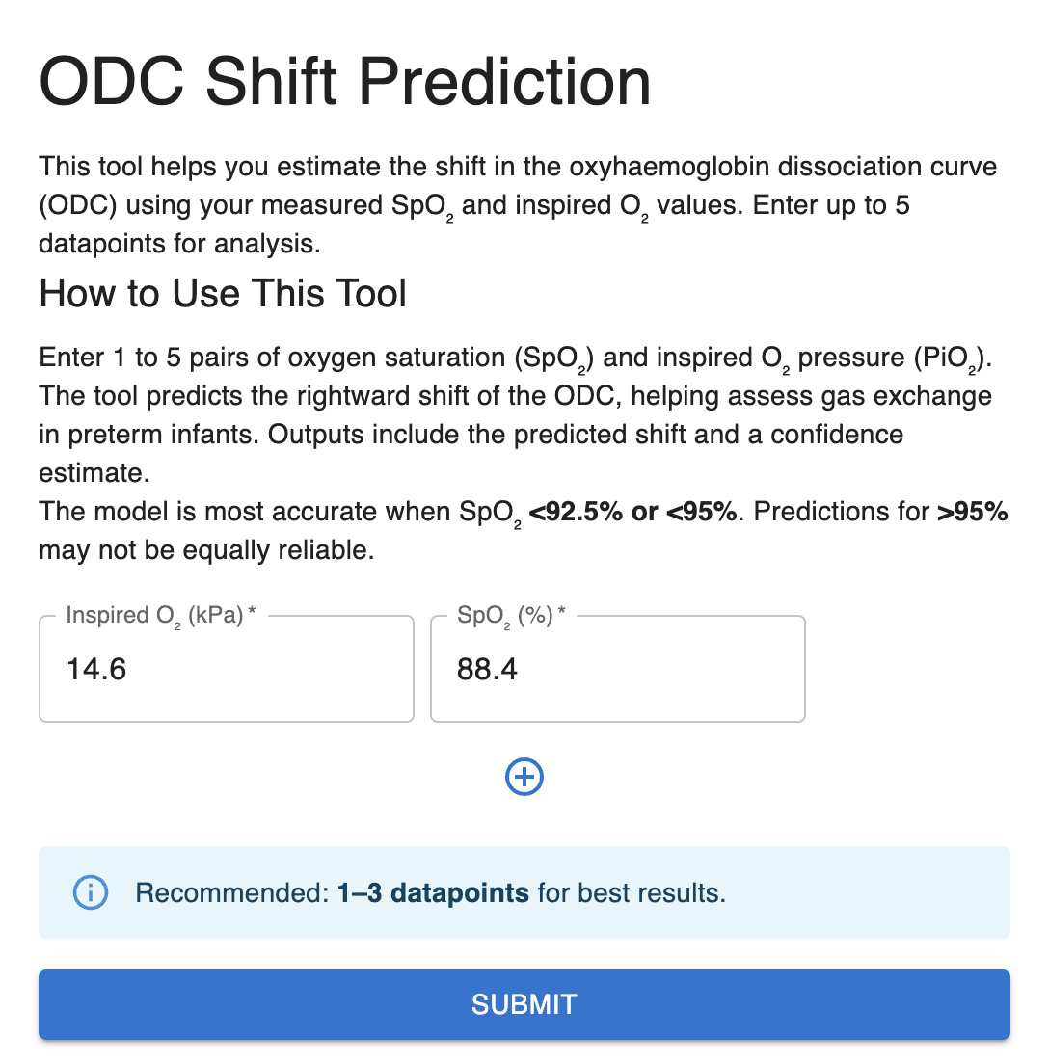This screenshot has width=1049, height=1062.
Task: Click the info icon in the recommendation banner
Action: pos(90,893)
